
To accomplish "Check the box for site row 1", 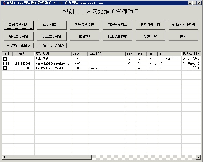I will [5, 59].
